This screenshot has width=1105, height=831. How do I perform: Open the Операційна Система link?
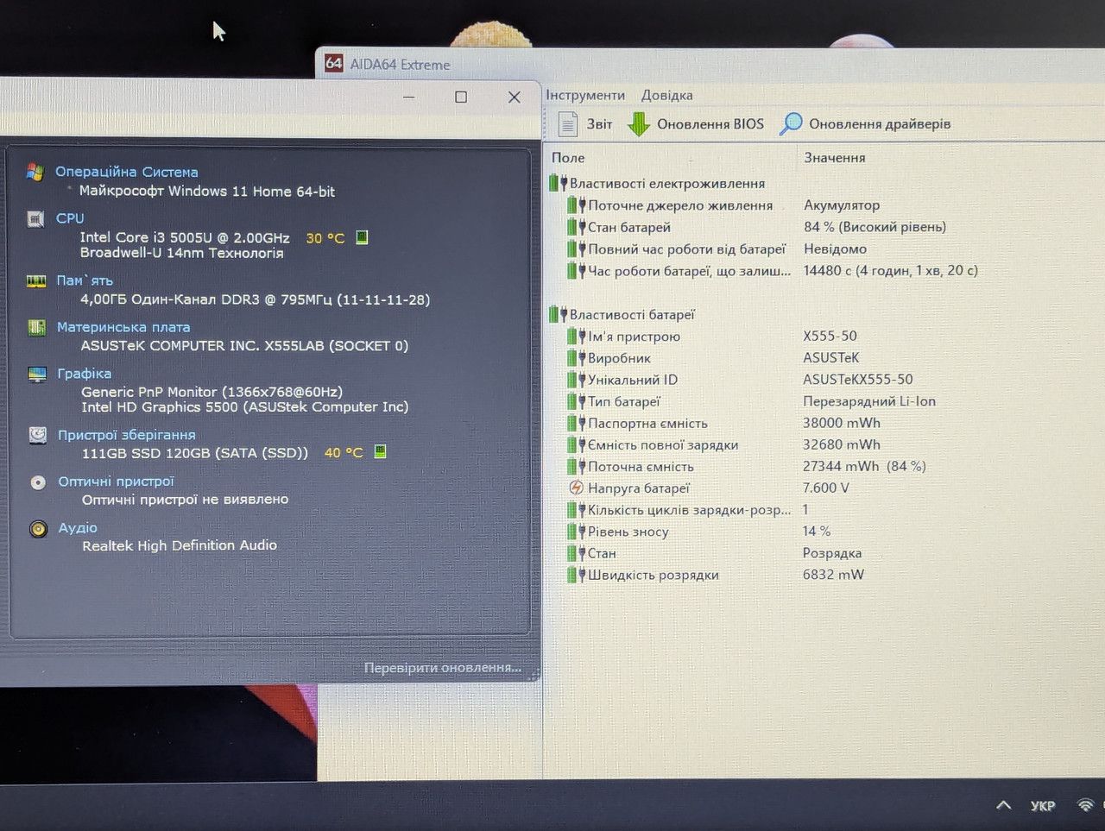point(127,172)
